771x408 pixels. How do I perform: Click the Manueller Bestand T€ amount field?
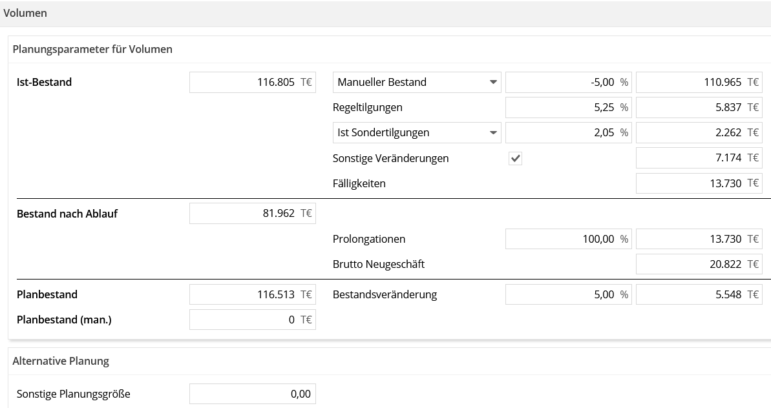[x=699, y=83]
